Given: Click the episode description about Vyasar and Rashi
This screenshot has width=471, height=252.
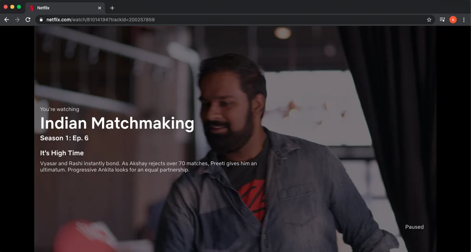Looking at the screenshot, I should (148, 166).
